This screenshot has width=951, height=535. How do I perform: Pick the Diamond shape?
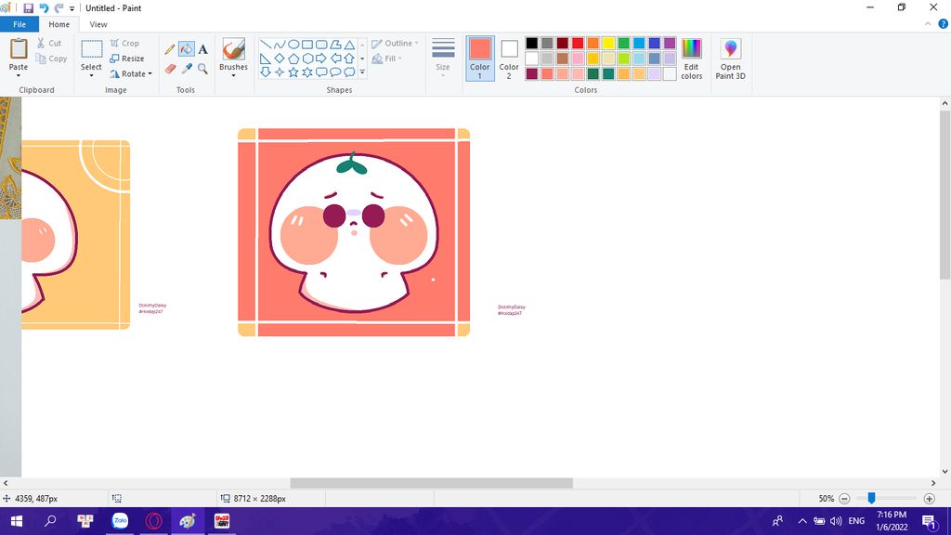279,59
